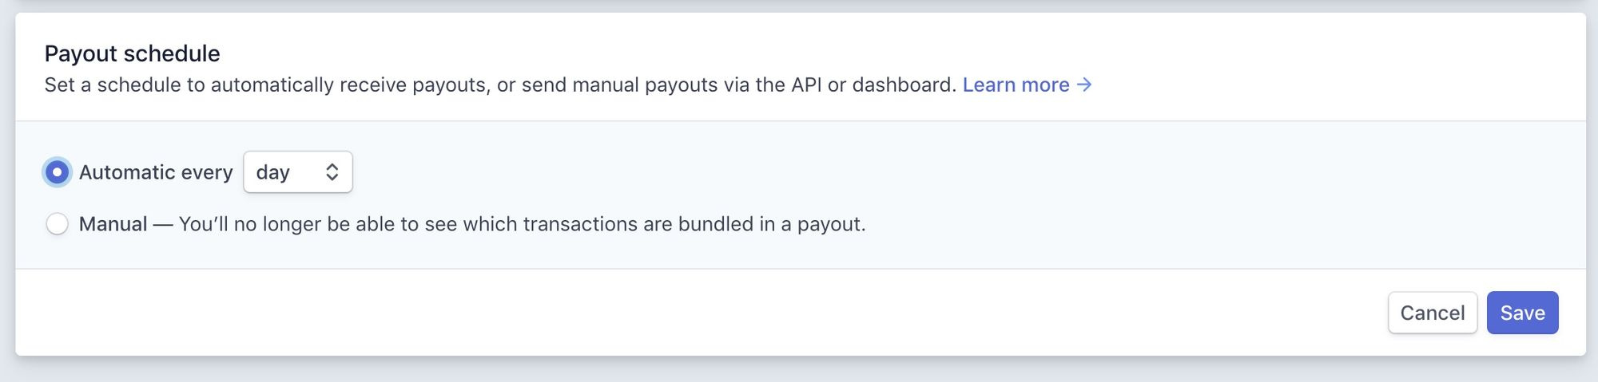Click the word "API" in the description
This screenshot has height=382, width=1598.
pos(806,85)
